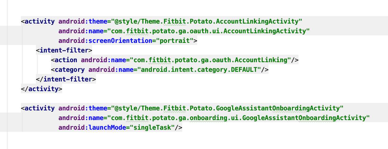Click android:name attribute in category tag
Screen dimensions: 388x149
[111, 70]
